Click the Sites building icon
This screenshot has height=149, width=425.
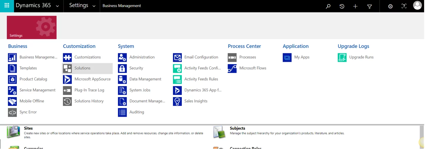pyautogui.click(x=13, y=132)
